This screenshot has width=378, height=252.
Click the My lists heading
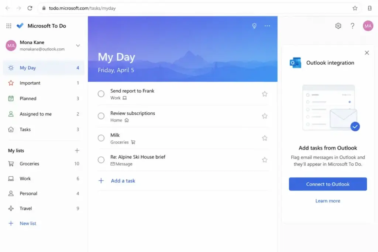click(16, 151)
